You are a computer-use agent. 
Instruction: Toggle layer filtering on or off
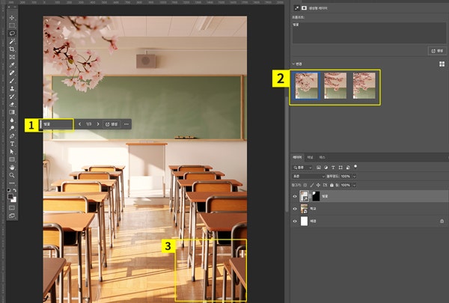(355, 166)
